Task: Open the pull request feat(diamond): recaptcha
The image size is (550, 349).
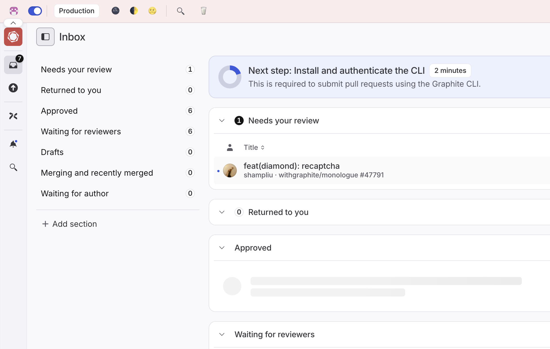Action: click(291, 166)
